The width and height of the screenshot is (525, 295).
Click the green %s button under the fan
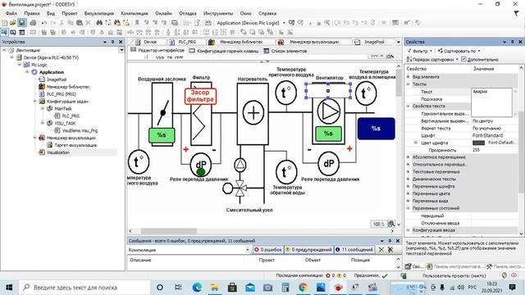click(x=328, y=134)
